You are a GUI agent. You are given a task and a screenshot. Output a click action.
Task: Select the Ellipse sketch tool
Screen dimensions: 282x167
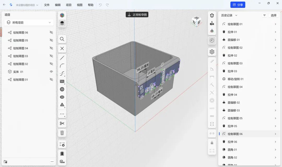tap(62, 97)
